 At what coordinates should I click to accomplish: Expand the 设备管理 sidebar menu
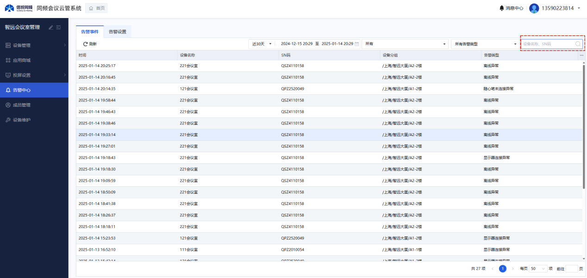coord(34,45)
